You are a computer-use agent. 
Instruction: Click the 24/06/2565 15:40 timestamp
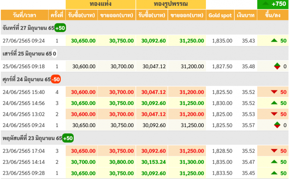coord(23,92)
